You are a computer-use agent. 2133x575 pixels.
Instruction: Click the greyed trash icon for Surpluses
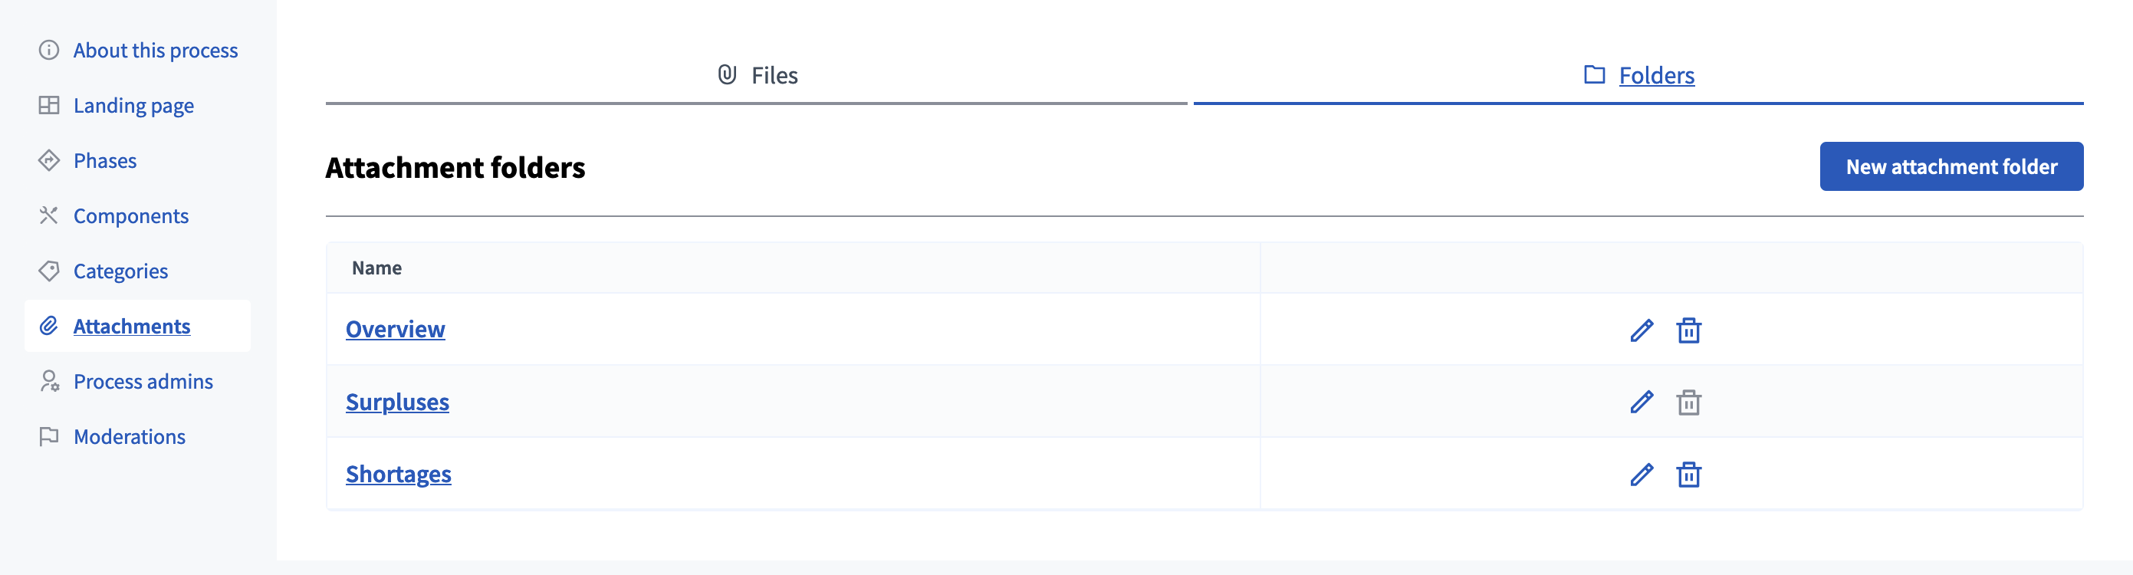pos(1688,402)
